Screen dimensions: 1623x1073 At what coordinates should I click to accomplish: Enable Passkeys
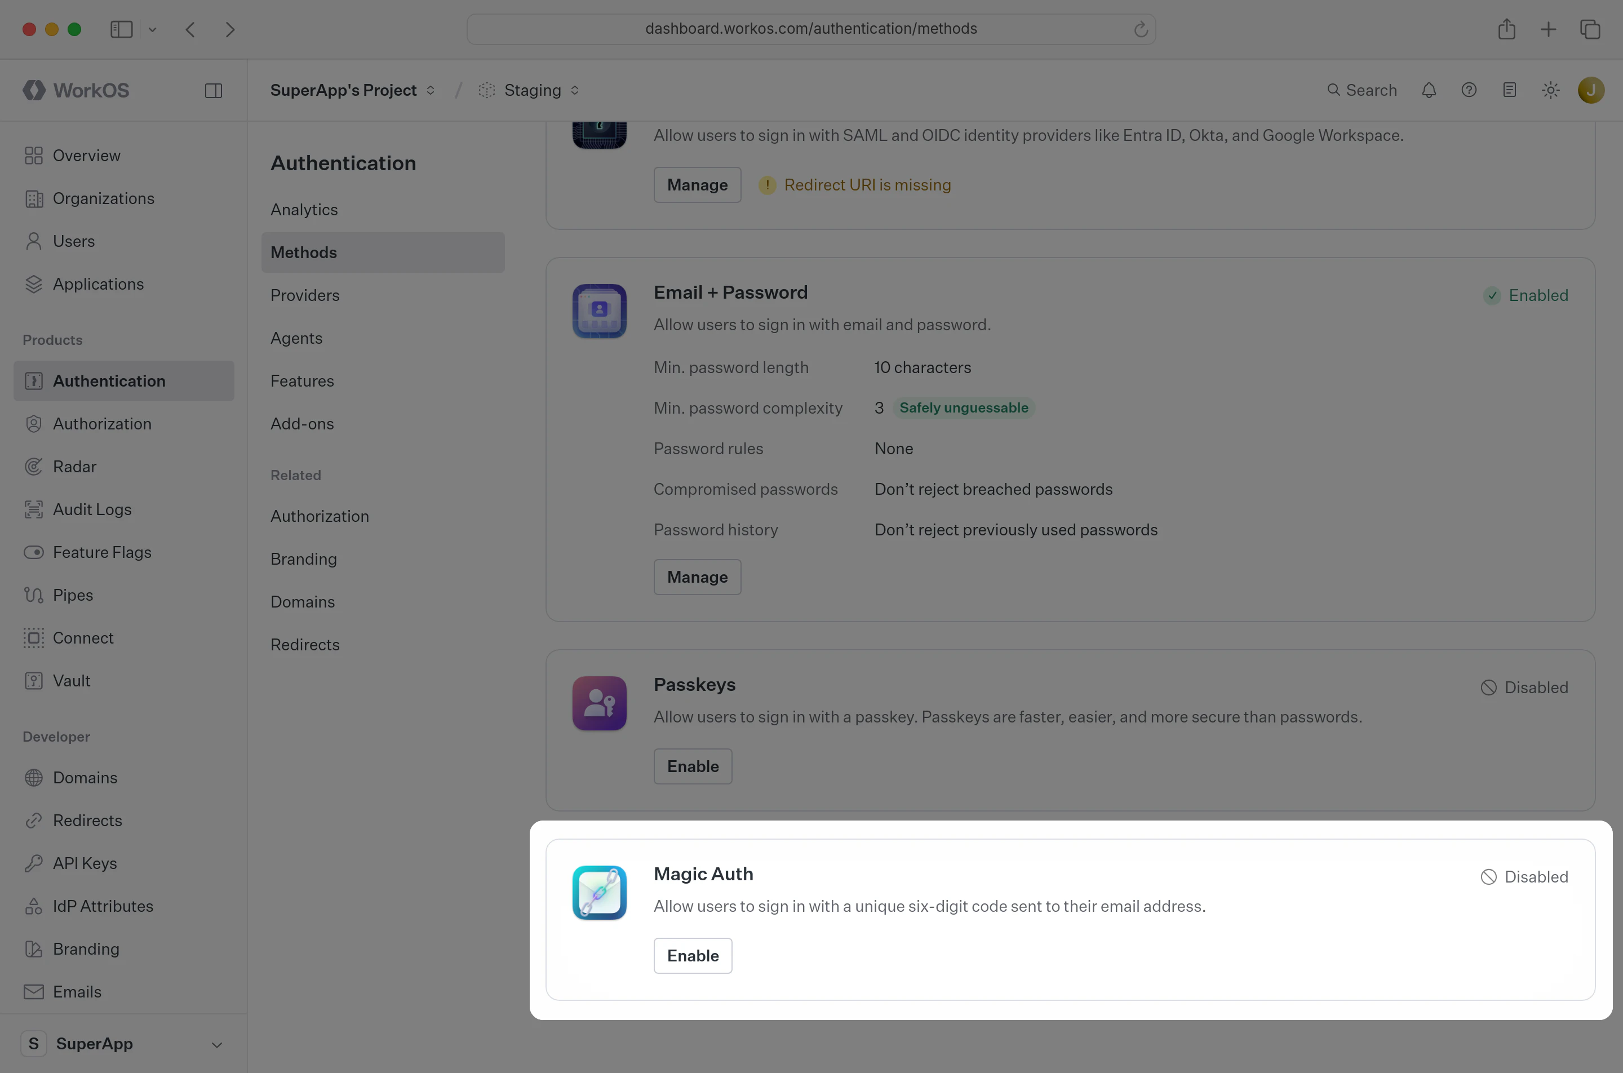tap(693, 766)
